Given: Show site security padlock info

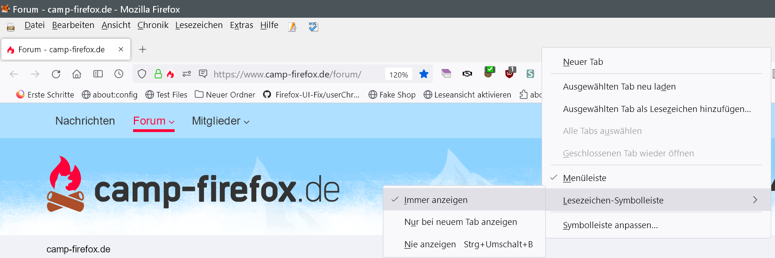Looking at the screenshot, I should pyautogui.click(x=158, y=74).
